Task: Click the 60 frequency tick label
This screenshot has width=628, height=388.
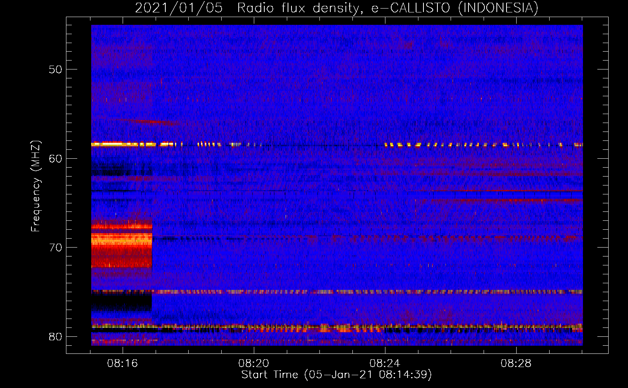Action: tap(56, 159)
